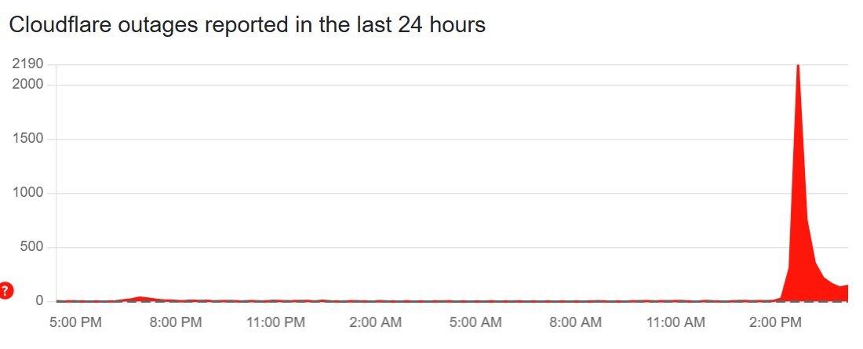This screenshot has height=349, width=863.
Task: Click the 1500 y-axis label
Action: pyautogui.click(x=28, y=139)
